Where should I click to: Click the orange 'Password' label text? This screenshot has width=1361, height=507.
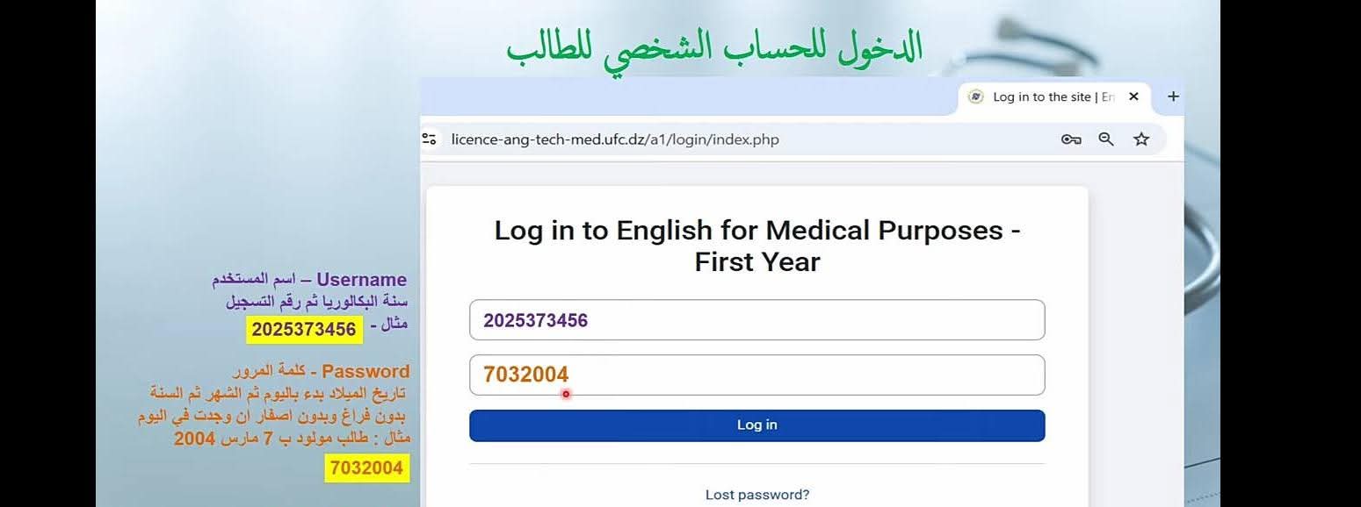click(x=366, y=371)
